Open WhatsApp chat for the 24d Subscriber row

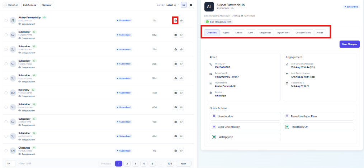(181, 35)
